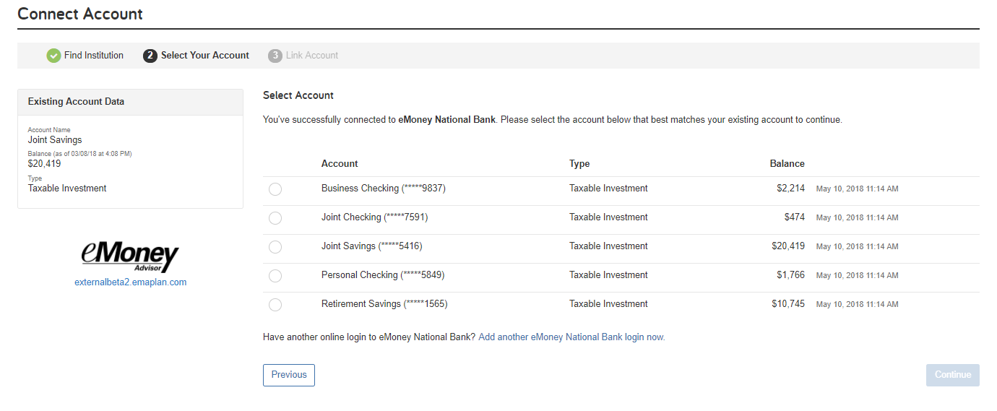This screenshot has width=997, height=411.
Task: Click the Joint Checking (*****7591) account name
Action: [x=375, y=217]
